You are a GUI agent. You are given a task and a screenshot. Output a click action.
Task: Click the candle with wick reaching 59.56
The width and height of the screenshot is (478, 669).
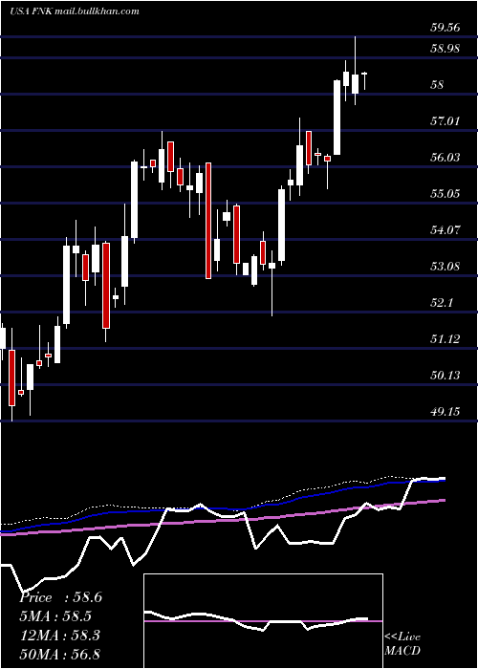[355, 72]
